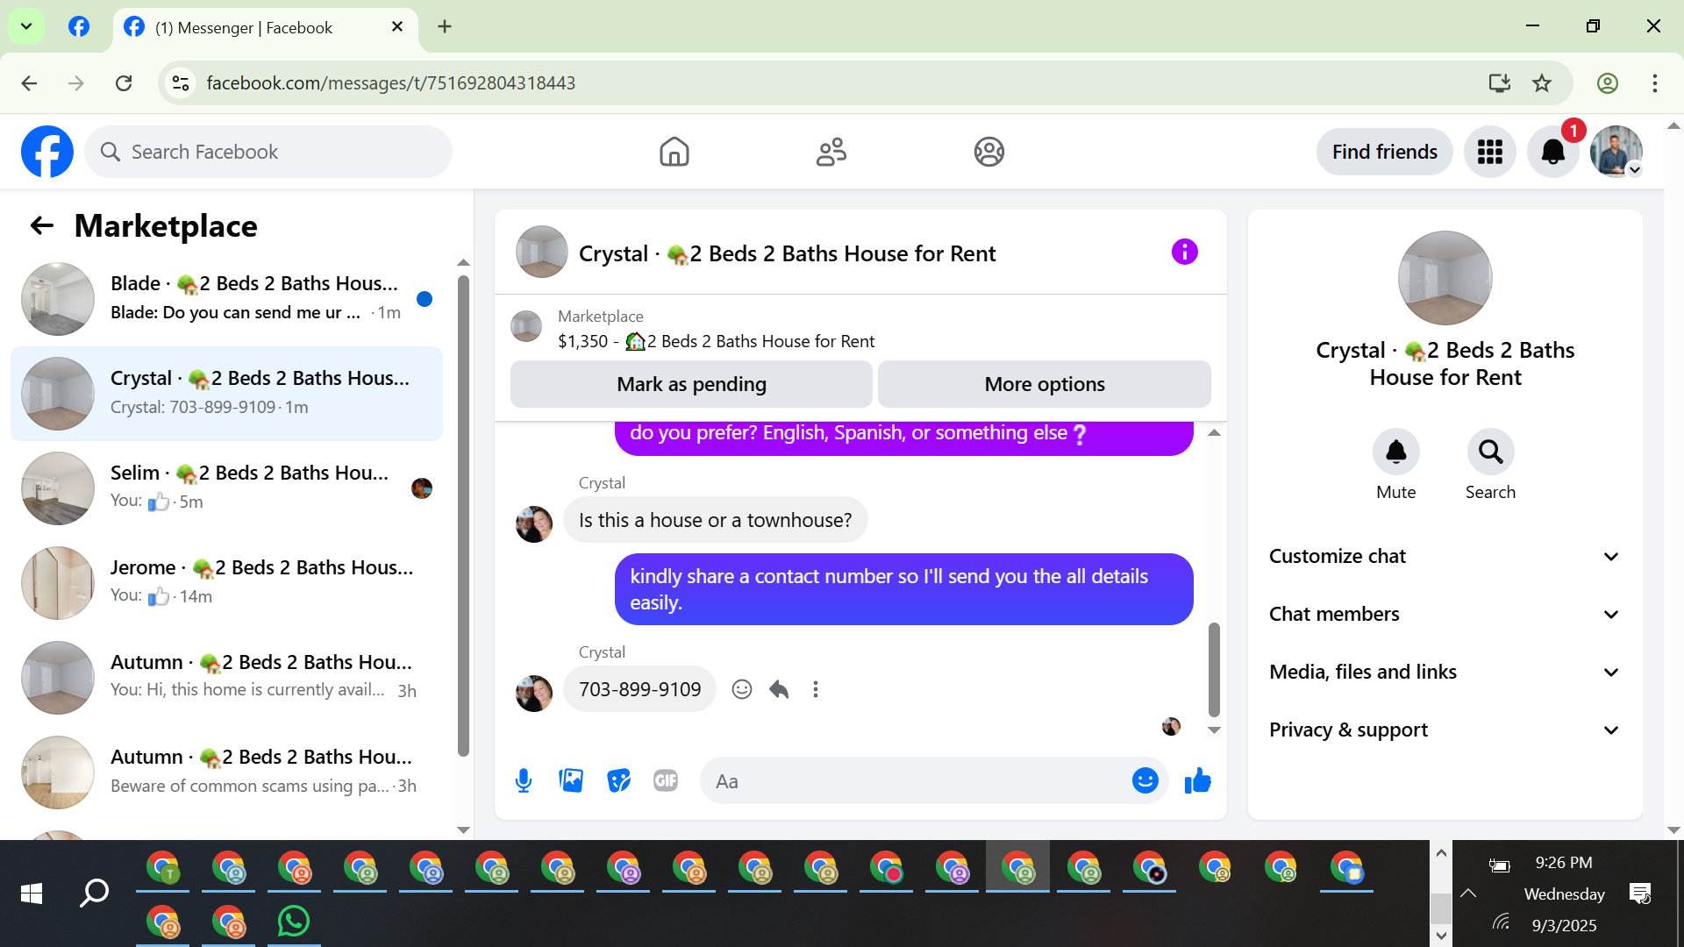Open Selim's 2 Beds 2 Baths conversation
The image size is (1684, 947).
tap(226, 488)
